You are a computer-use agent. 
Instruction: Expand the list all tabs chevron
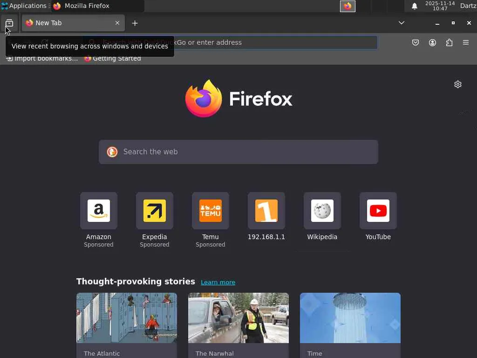coord(402,23)
